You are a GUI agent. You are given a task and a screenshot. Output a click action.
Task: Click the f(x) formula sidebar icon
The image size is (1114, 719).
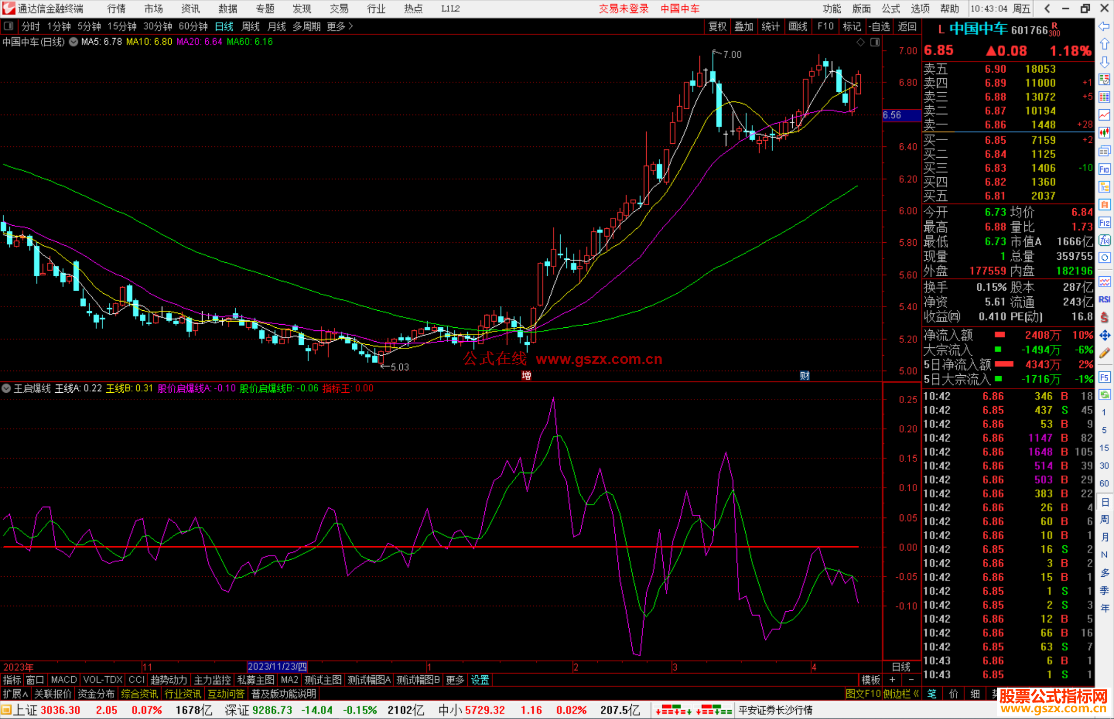[1104, 240]
